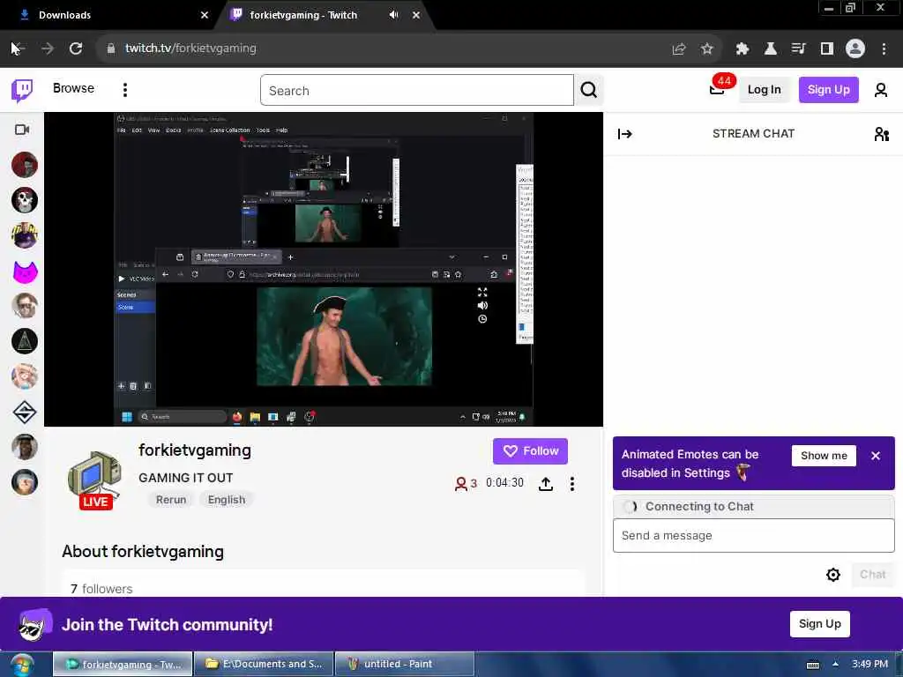Dismiss the Animated Emotes notice
Viewport: 903px width, 677px height.
(876, 456)
